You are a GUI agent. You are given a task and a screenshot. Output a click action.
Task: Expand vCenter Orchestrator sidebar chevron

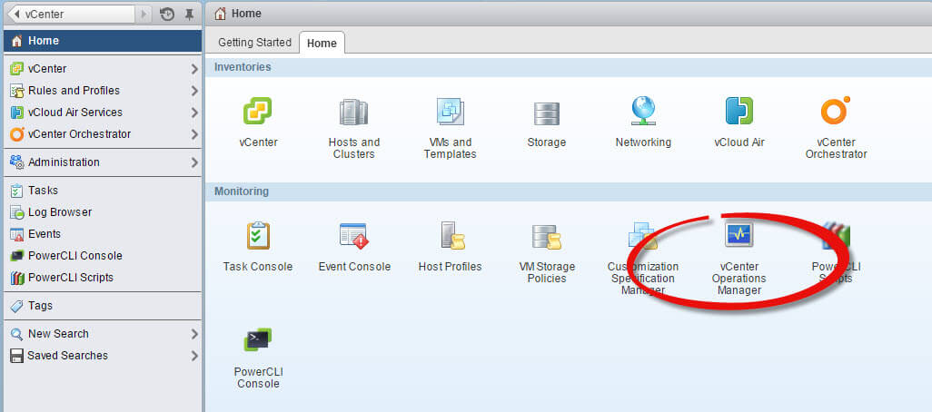coord(194,134)
